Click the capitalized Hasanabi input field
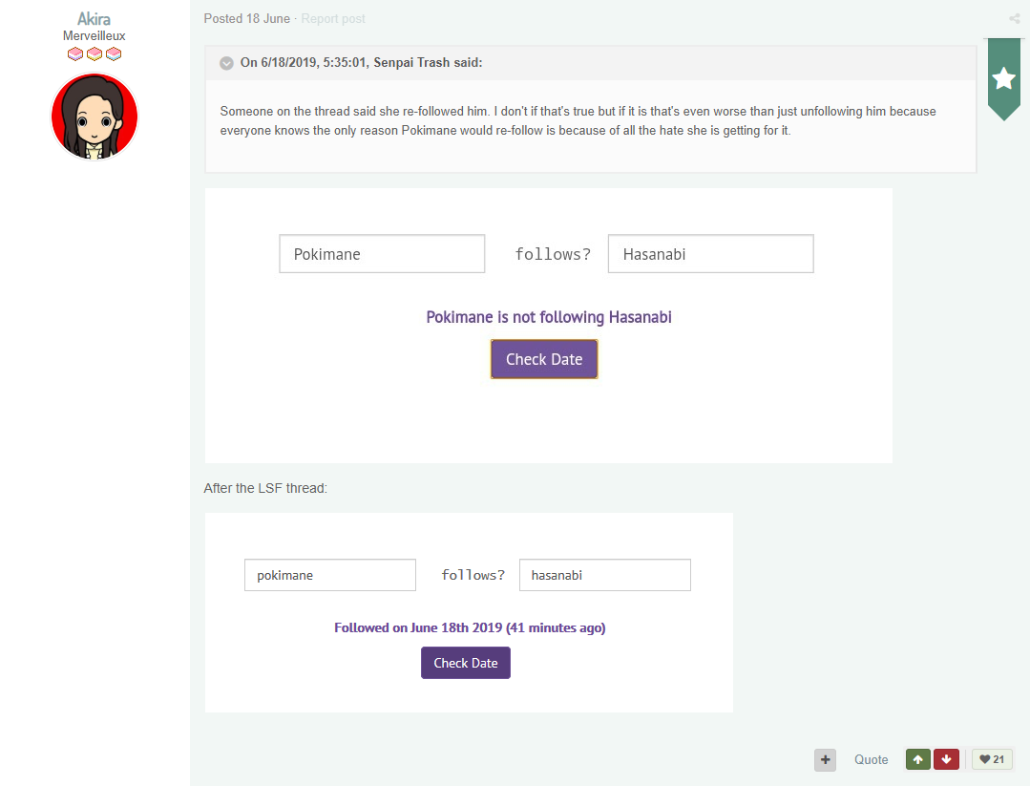Image resolution: width=1030 pixels, height=786 pixels. click(710, 254)
